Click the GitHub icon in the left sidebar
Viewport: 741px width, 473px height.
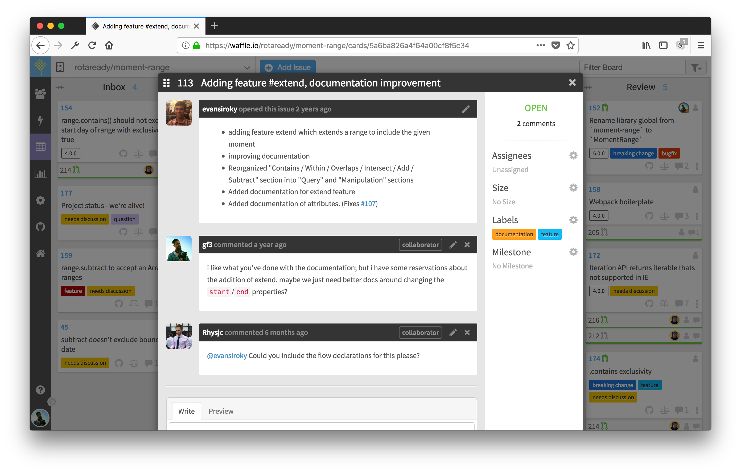pos(40,227)
